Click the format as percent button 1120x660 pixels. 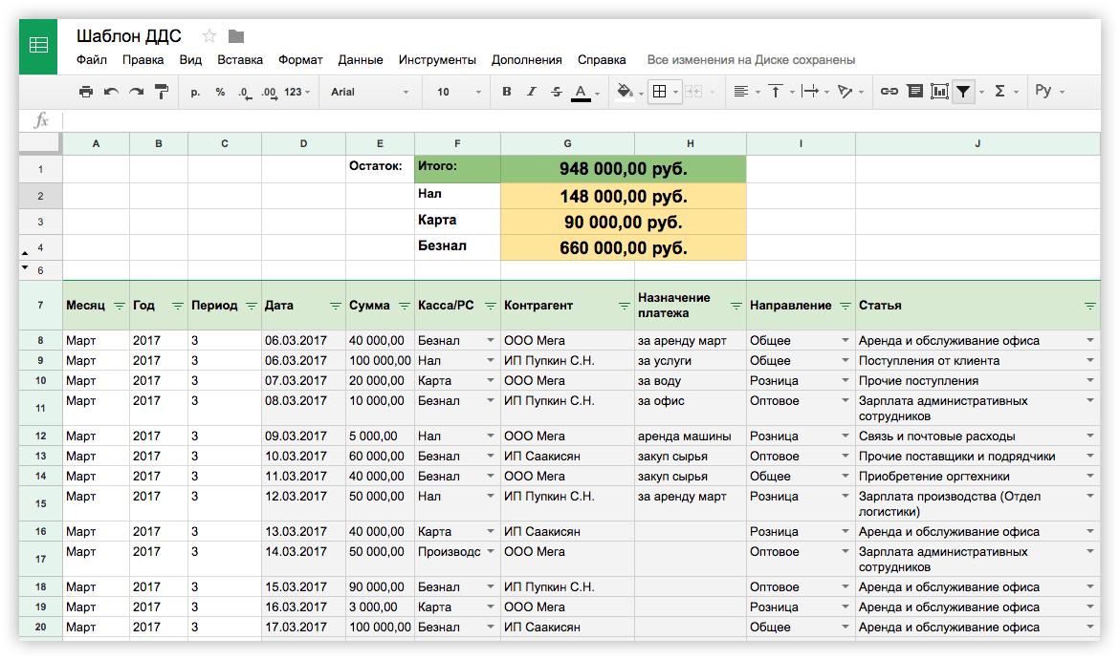coord(220,92)
